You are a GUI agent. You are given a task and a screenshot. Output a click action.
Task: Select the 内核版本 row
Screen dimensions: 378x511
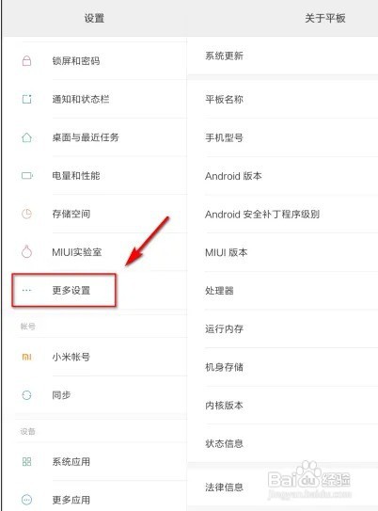pos(283,406)
